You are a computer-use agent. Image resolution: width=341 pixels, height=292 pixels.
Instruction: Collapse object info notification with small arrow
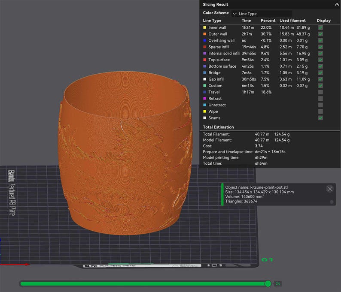pos(332,202)
